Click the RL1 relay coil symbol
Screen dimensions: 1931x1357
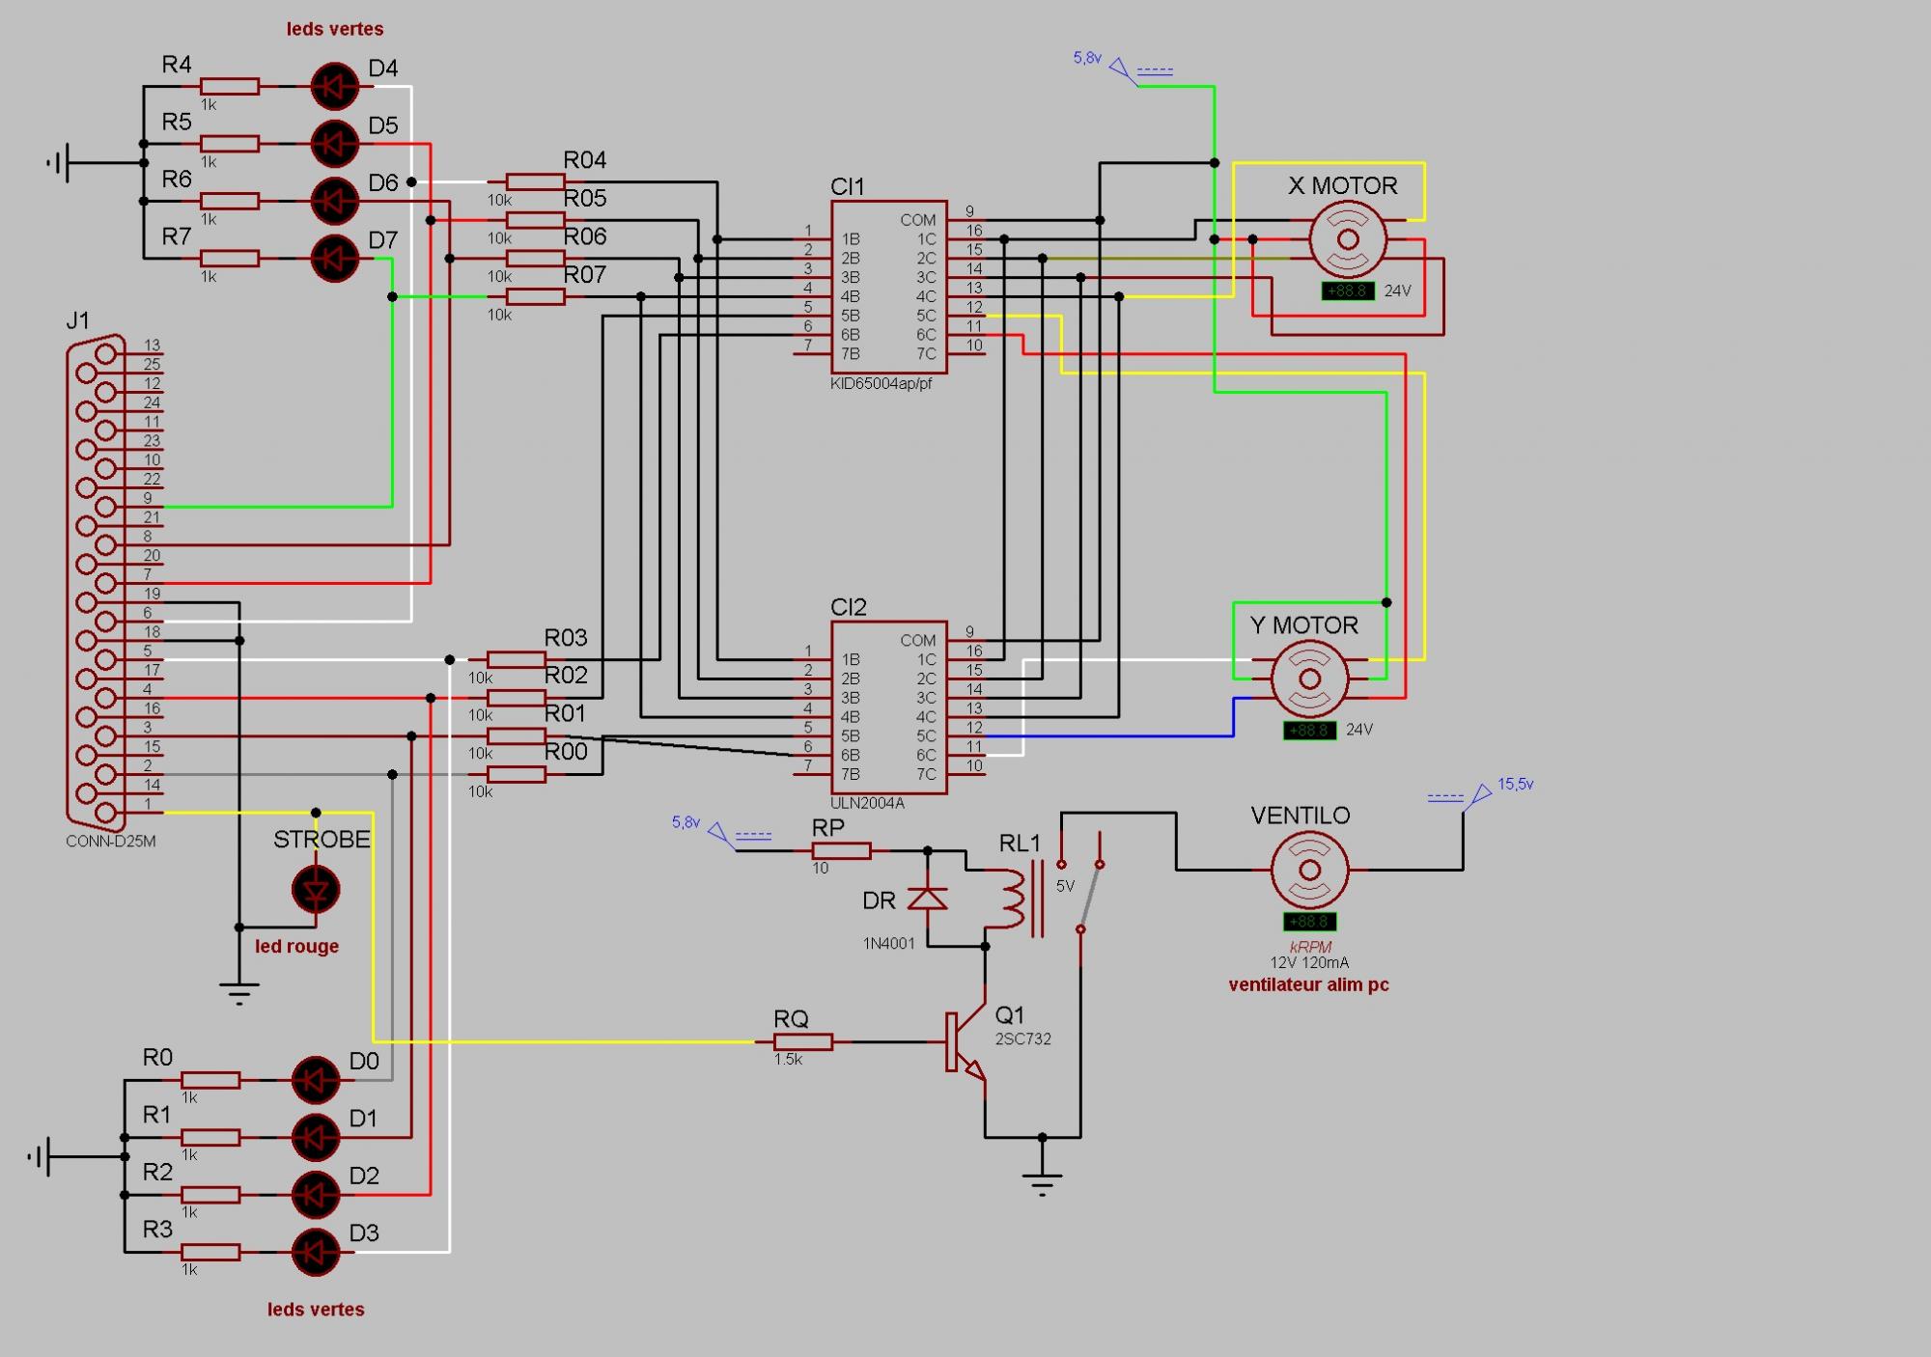tap(1012, 899)
